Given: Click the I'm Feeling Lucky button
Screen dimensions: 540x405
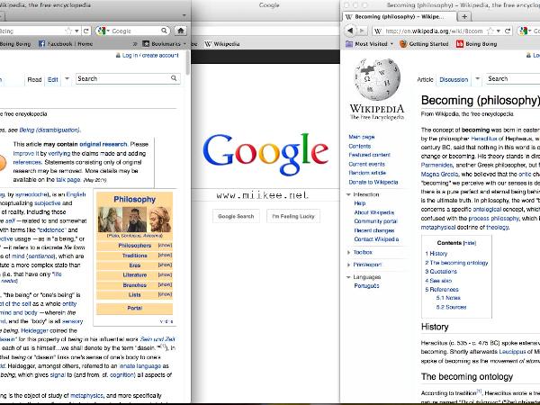Looking at the screenshot, I should click(x=293, y=216).
